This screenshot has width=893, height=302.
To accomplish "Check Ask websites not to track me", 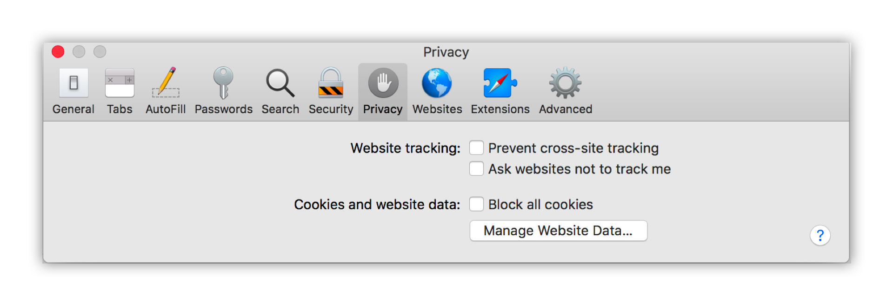I will [x=476, y=168].
